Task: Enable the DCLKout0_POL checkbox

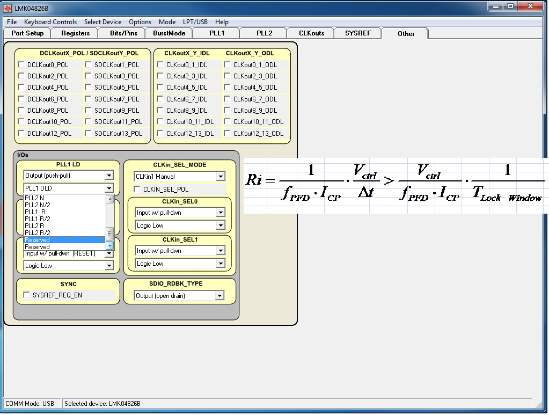Action: click(x=21, y=65)
